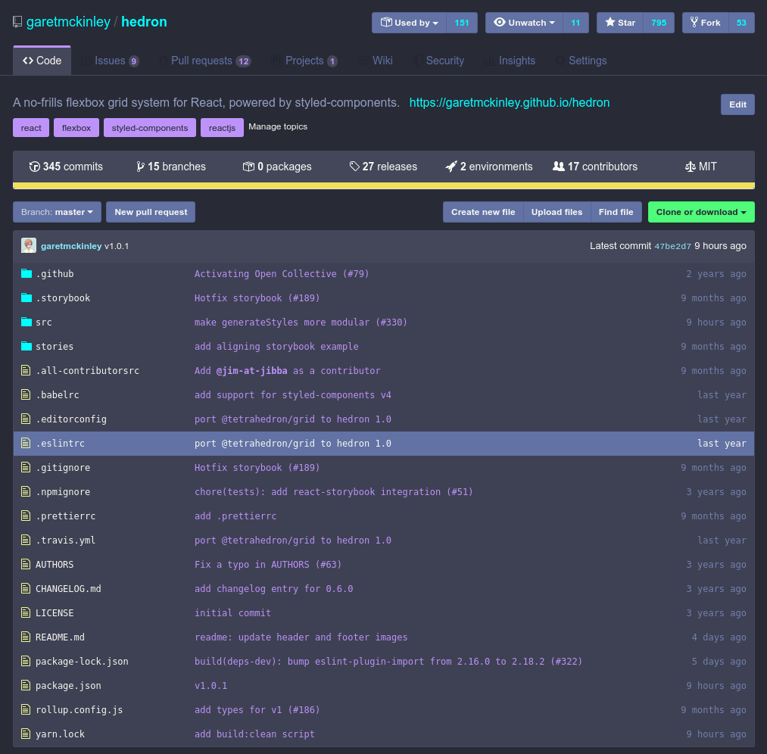Open the Branch: master selector
The width and height of the screenshot is (767, 754).
[58, 212]
